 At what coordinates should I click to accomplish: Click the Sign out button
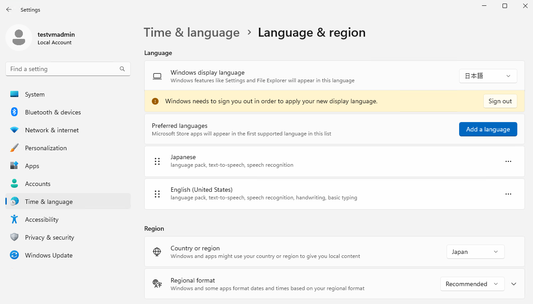500,101
